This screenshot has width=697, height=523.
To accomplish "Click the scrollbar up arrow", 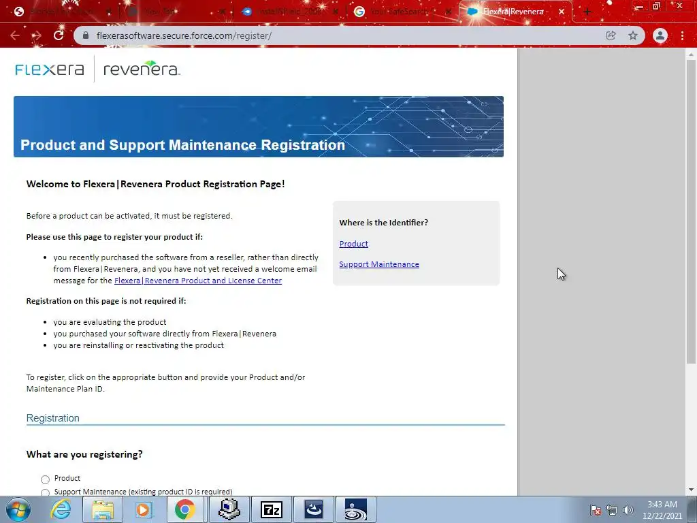I will (x=691, y=54).
